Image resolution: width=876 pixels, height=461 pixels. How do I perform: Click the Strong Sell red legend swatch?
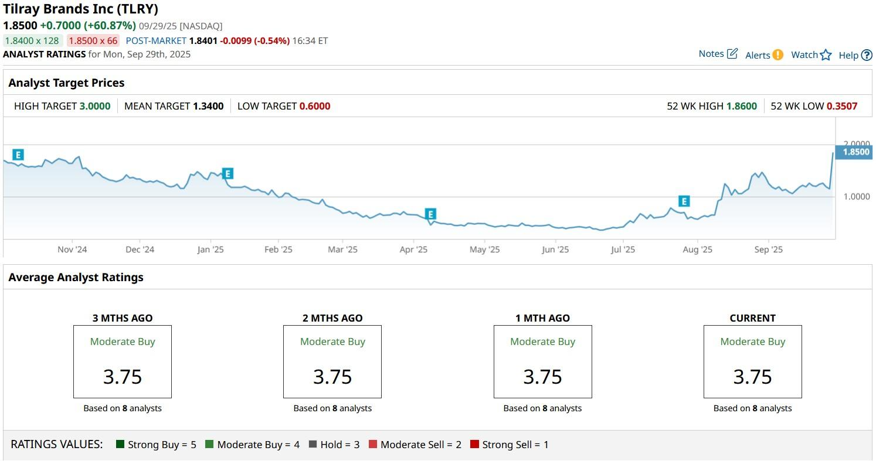pyautogui.click(x=474, y=445)
